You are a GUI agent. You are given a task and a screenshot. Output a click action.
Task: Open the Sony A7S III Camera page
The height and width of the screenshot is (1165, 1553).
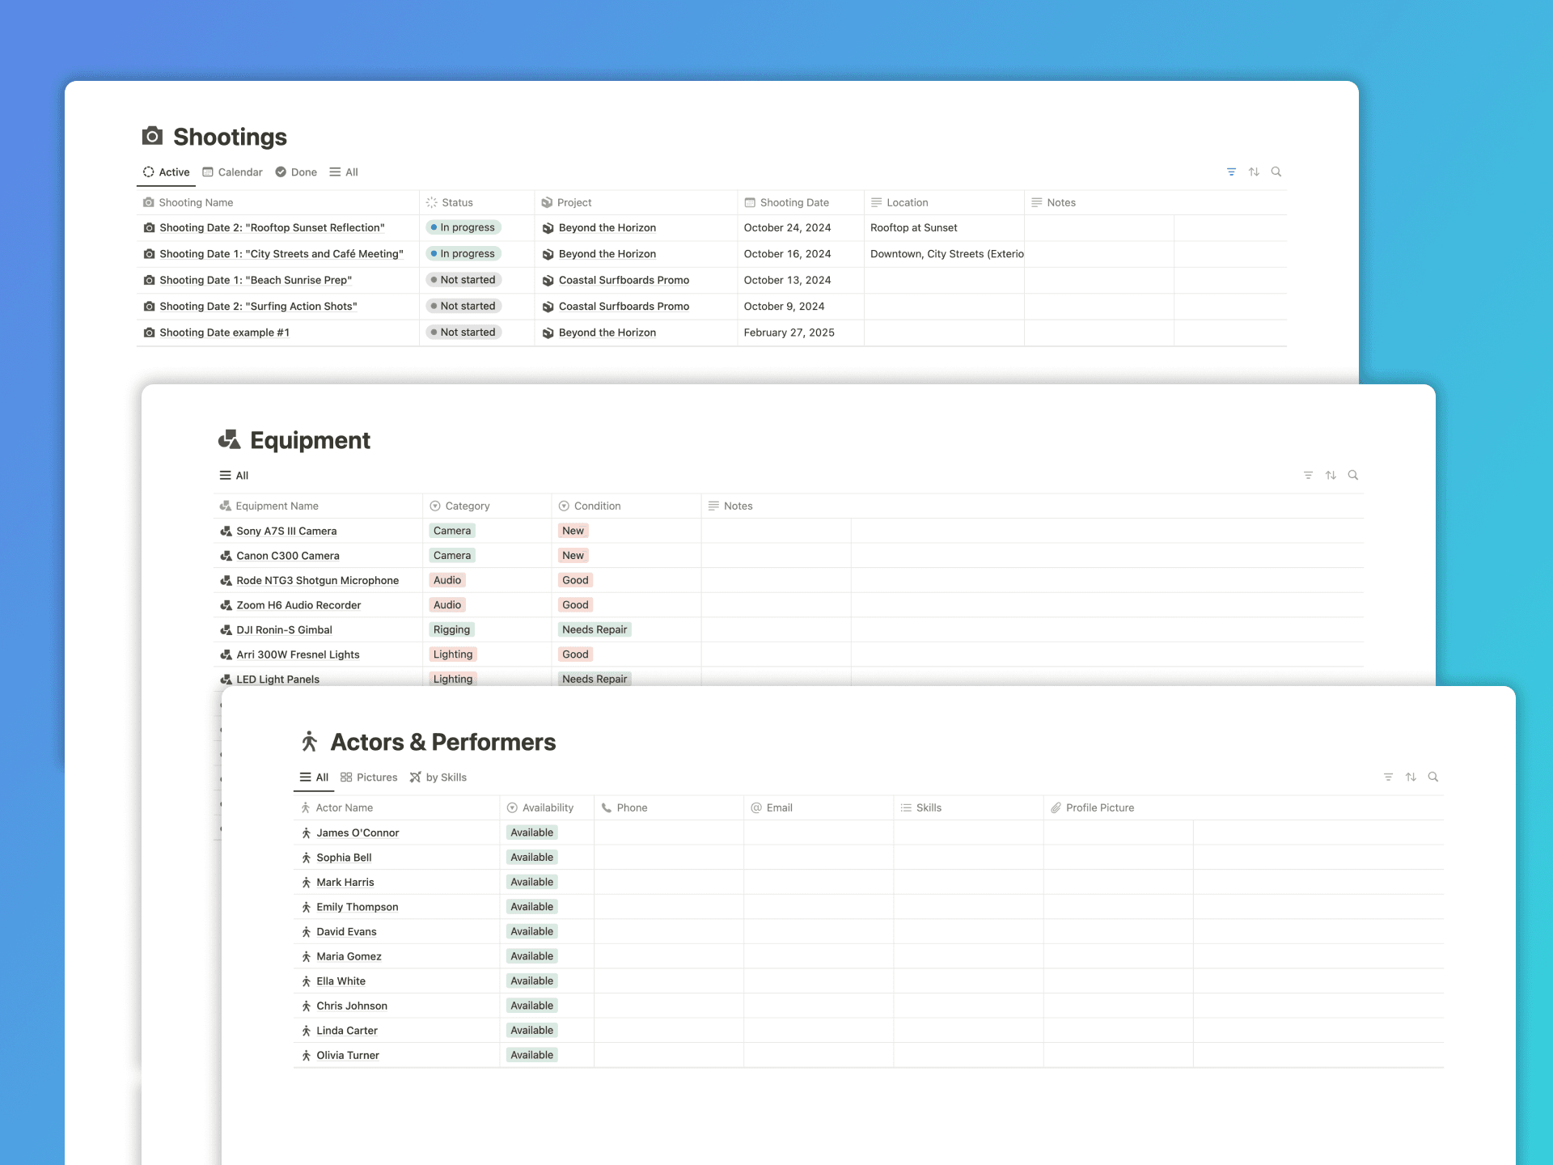(x=286, y=532)
